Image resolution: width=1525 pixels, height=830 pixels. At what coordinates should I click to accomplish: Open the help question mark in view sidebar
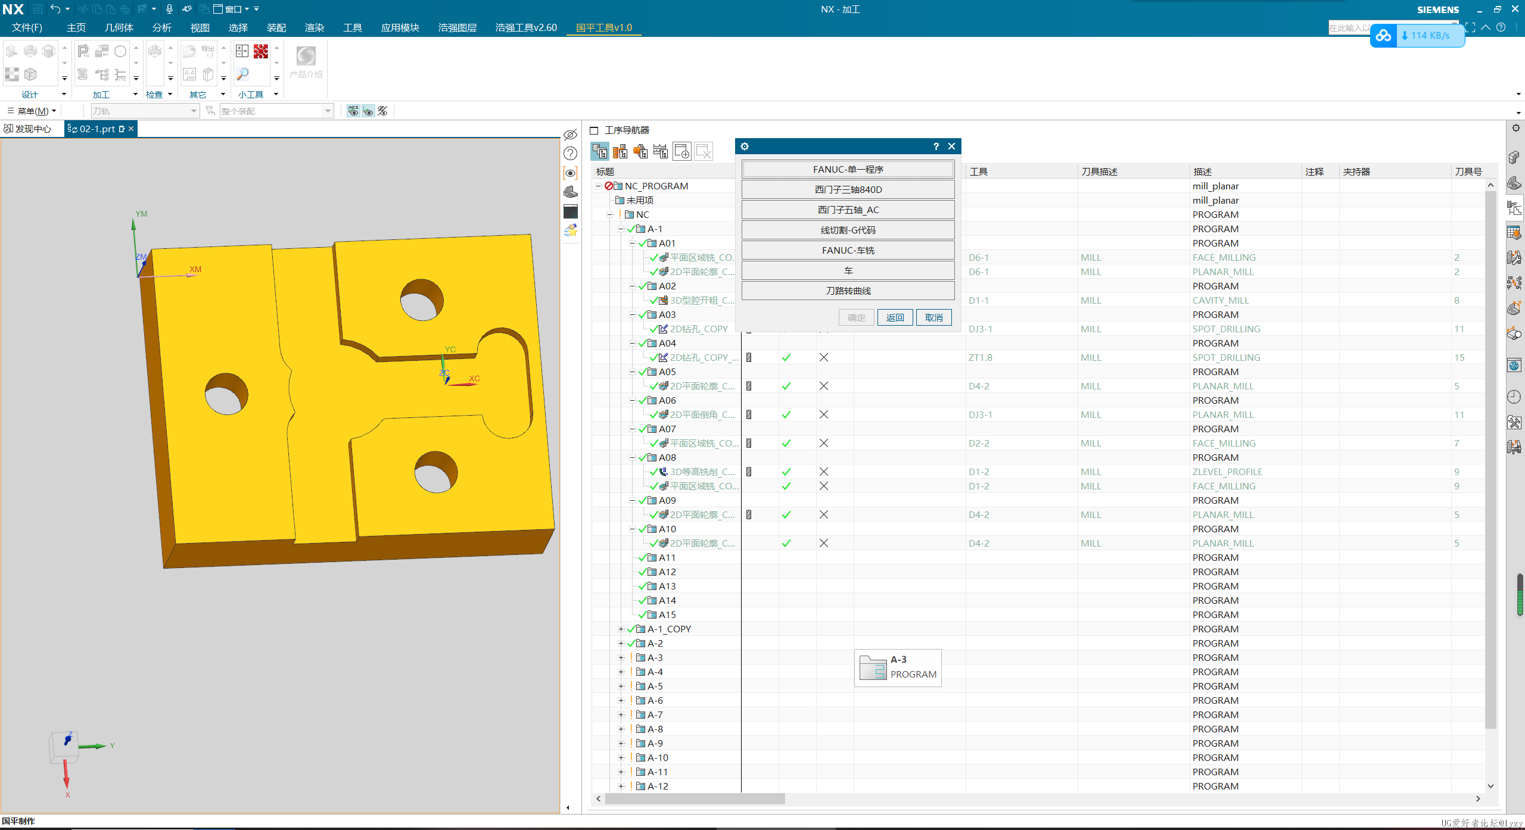pyautogui.click(x=570, y=154)
